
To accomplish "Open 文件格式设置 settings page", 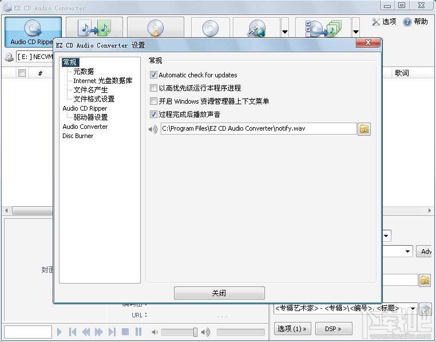I will click(x=94, y=99).
